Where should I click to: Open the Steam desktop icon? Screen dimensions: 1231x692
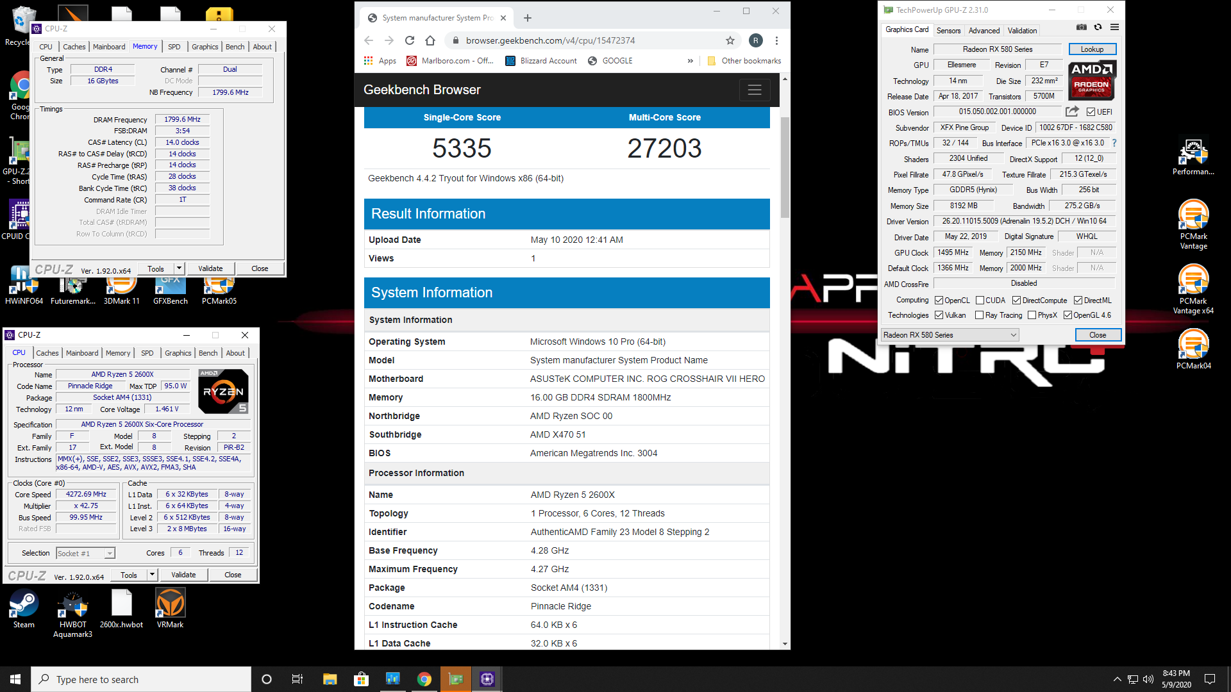pos(24,609)
